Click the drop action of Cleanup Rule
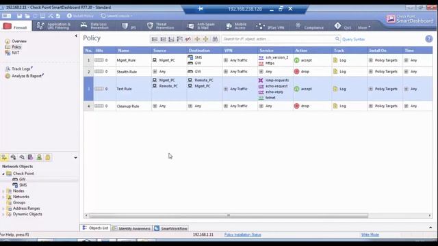The width and height of the screenshot is (438, 246). coord(302,106)
